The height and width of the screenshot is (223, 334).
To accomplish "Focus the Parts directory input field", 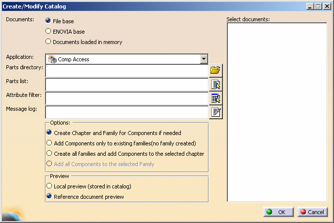I will (x=127, y=71).
